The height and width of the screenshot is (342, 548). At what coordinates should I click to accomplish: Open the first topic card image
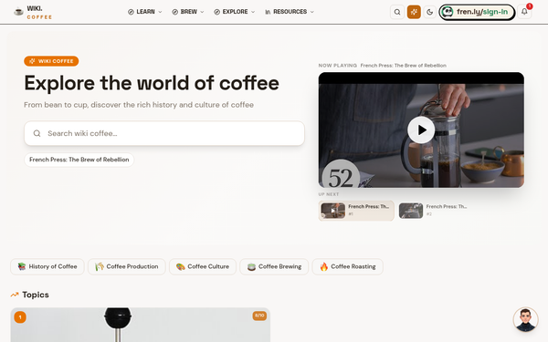[140, 325]
